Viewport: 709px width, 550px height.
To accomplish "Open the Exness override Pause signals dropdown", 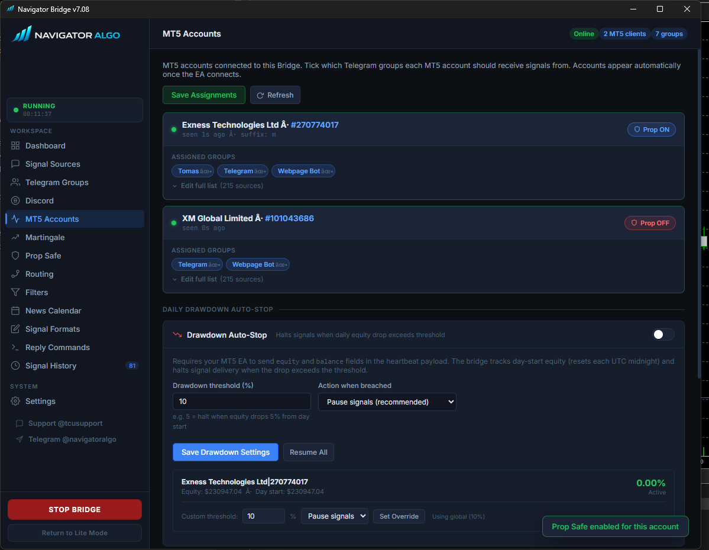I will pos(335,516).
